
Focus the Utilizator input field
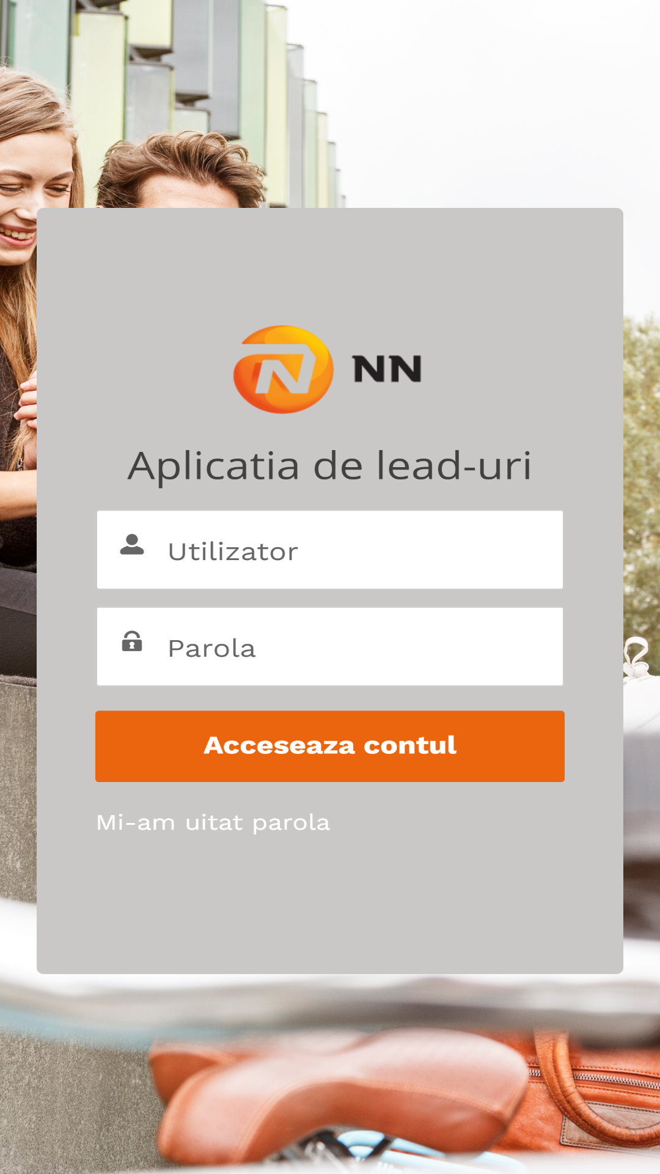click(330, 550)
